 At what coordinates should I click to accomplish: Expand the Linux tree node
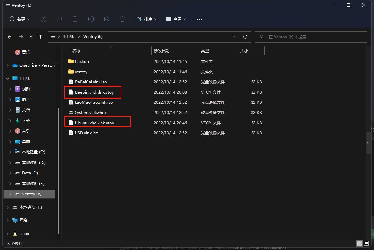(x=8, y=234)
